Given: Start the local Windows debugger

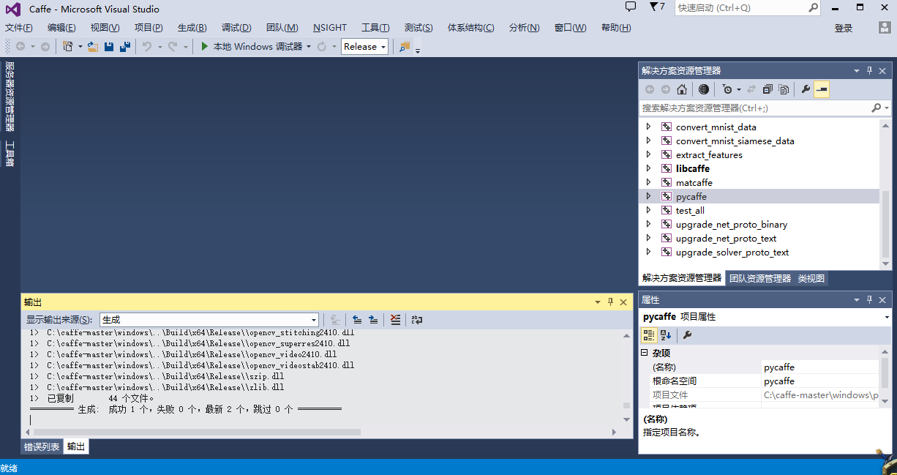Looking at the screenshot, I should point(251,47).
